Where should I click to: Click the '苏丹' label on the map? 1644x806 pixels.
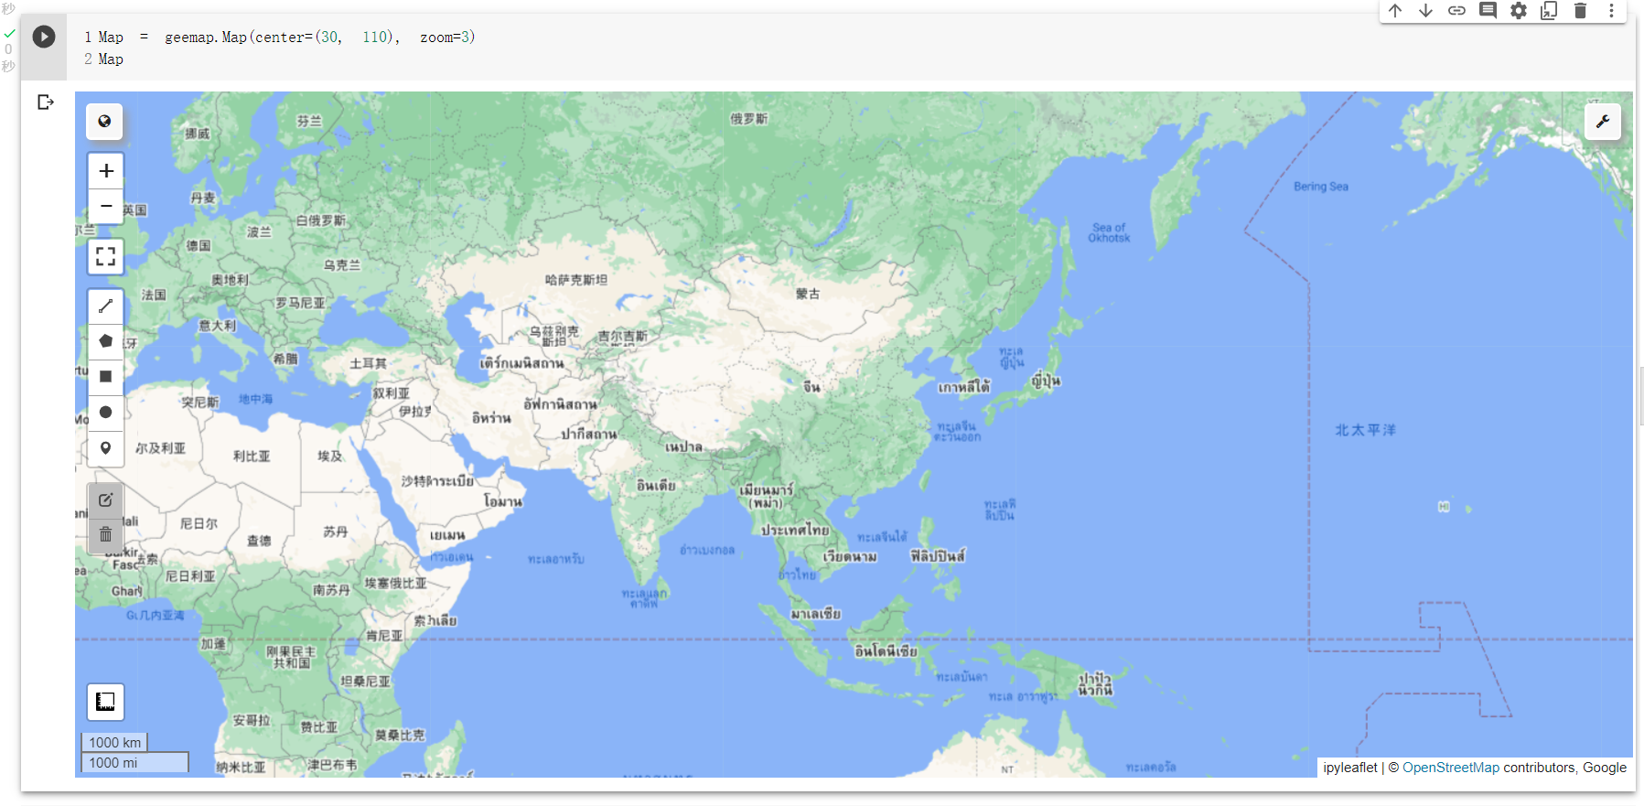click(x=336, y=532)
